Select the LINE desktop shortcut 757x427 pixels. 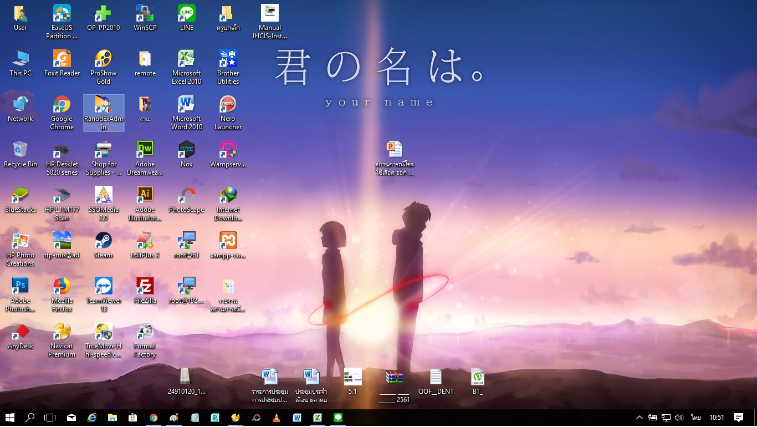[187, 18]
